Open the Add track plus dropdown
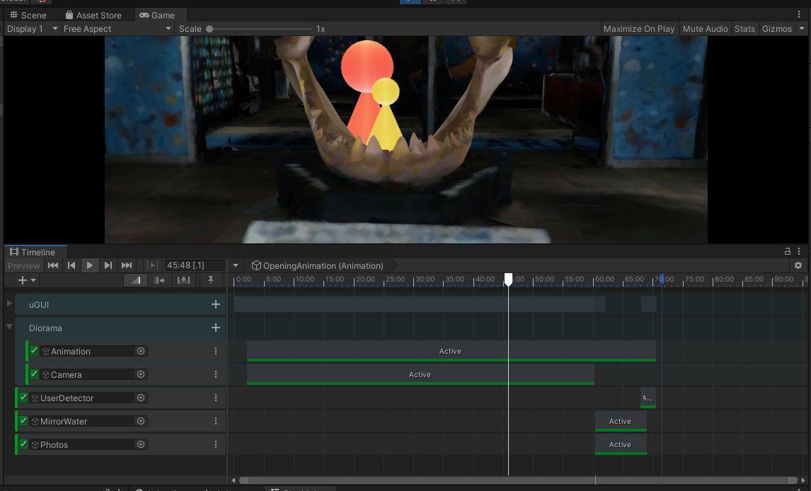The height and width of the screenshot is (491, 811). point(27,280)
